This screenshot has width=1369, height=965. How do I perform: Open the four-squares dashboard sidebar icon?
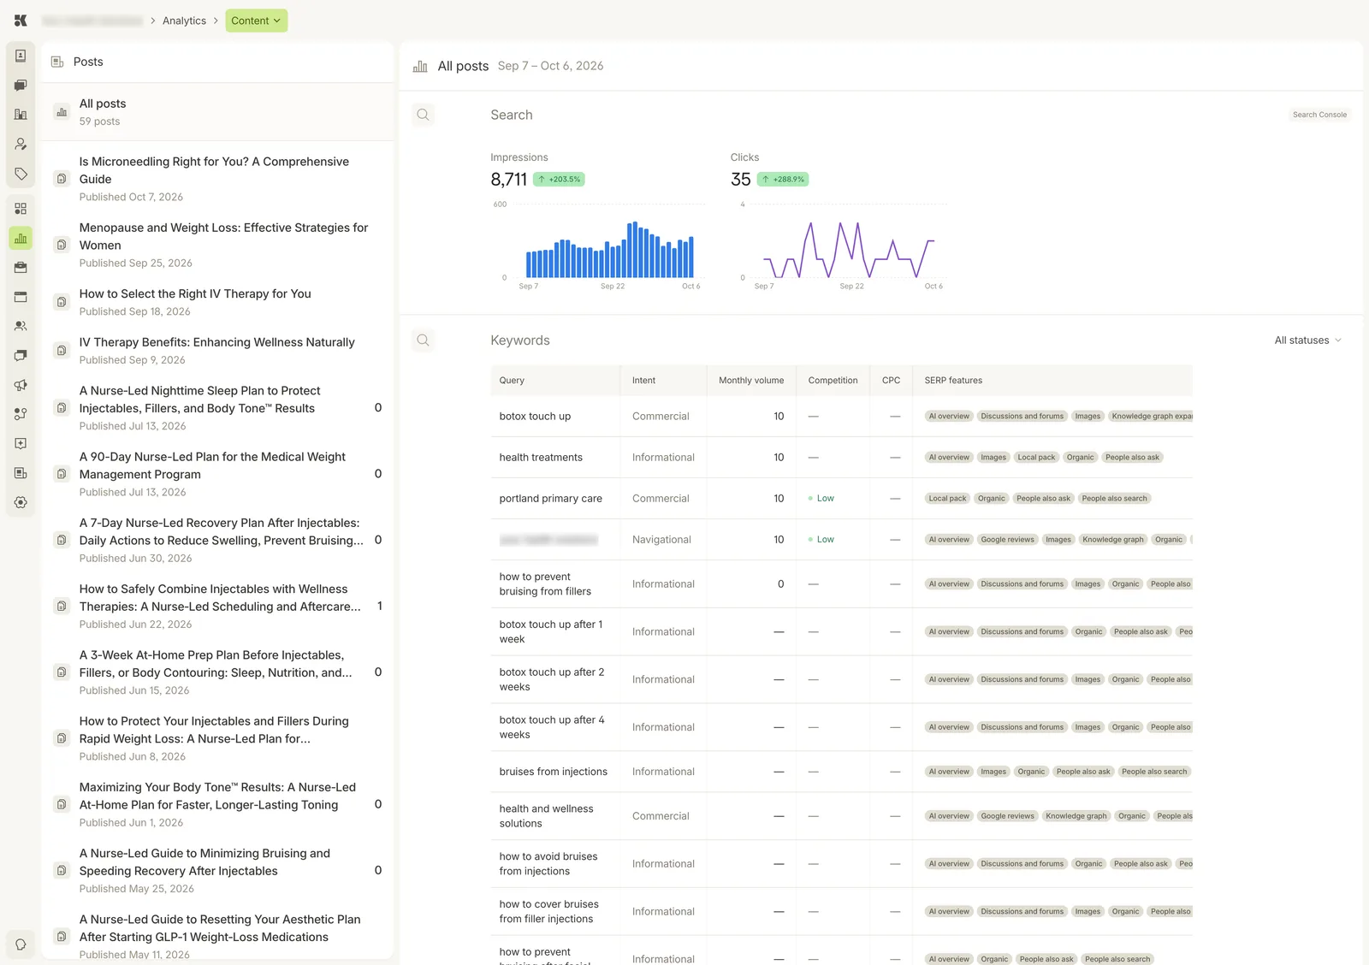(21, 209)
